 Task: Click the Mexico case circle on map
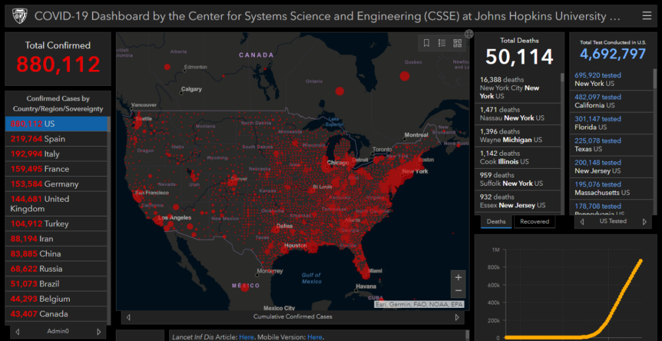point(245,288)
